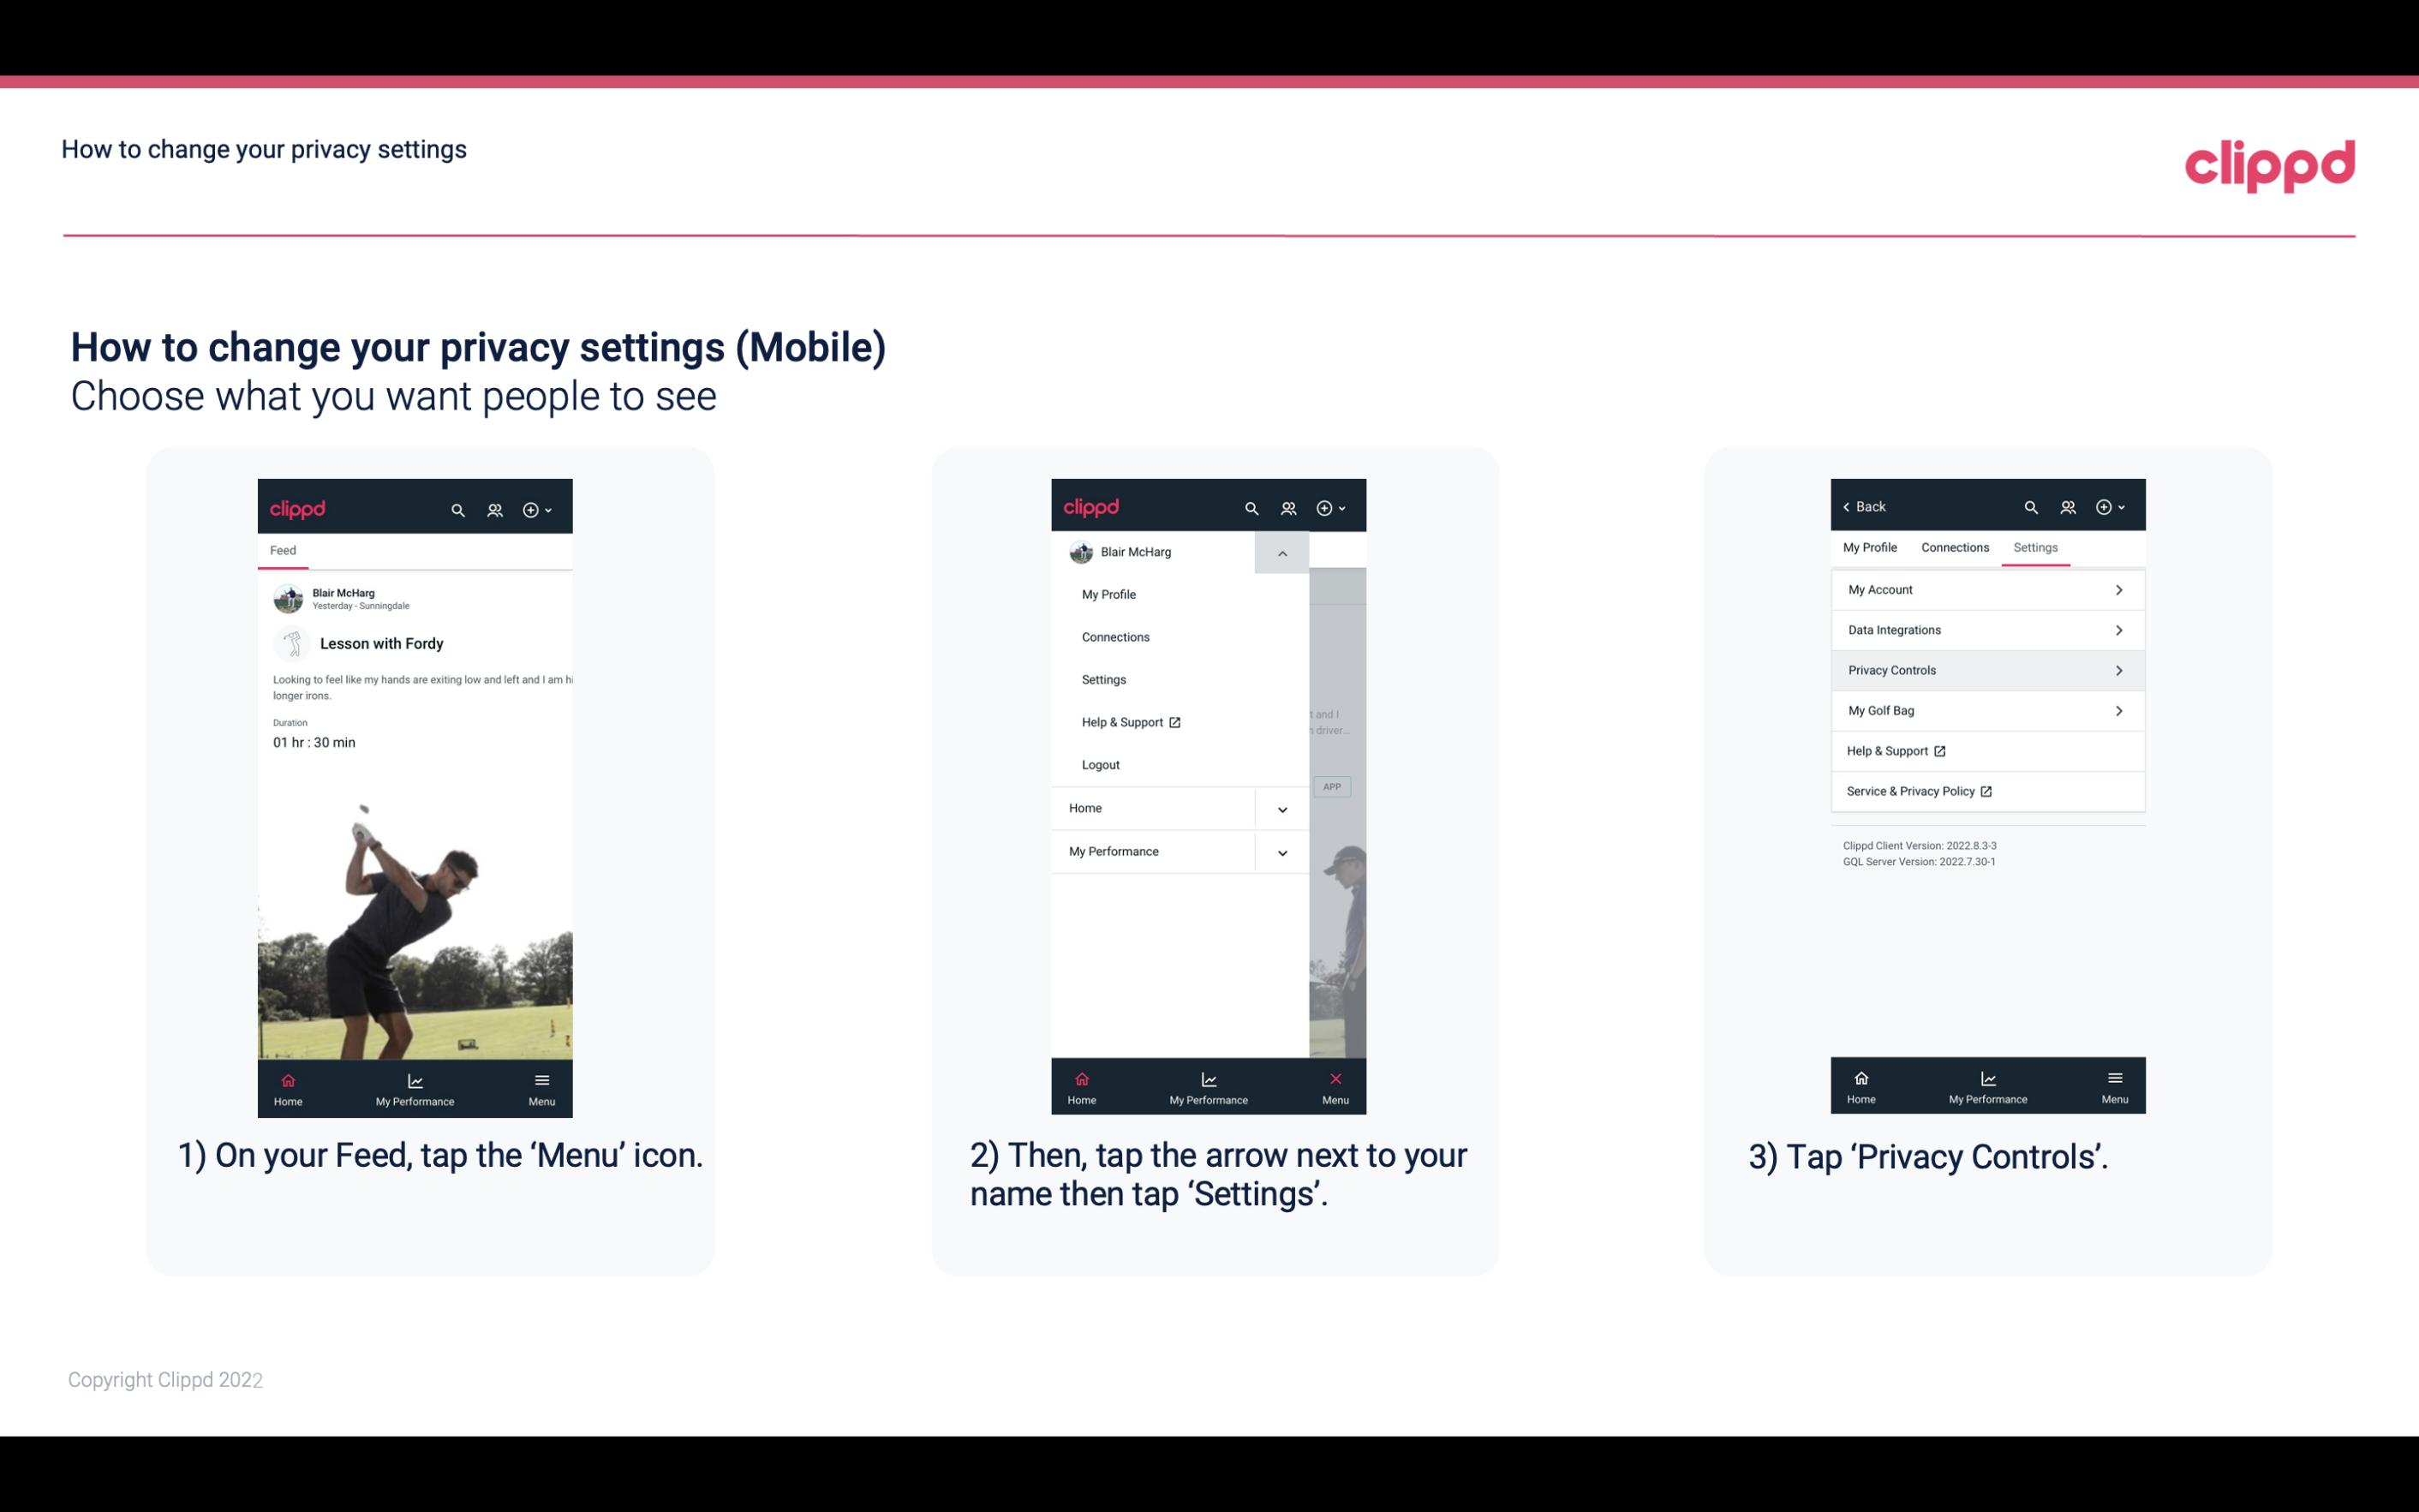Tap the Profile icon in navigation bar

coord(496,509)
